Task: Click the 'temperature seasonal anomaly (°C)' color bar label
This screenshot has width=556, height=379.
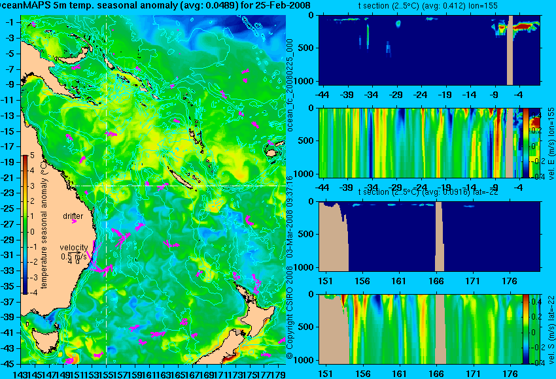Action: [44, 225]
